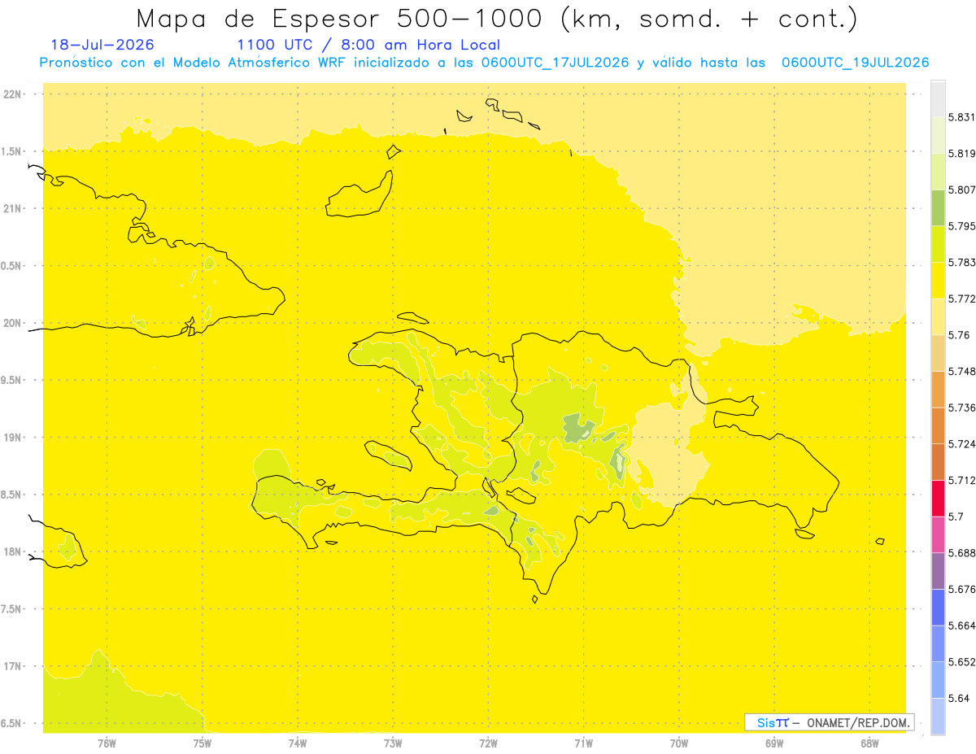This screenshot has height=754, width=976.
Task: Click the legend value '5.795'
Action: point(962,226)
